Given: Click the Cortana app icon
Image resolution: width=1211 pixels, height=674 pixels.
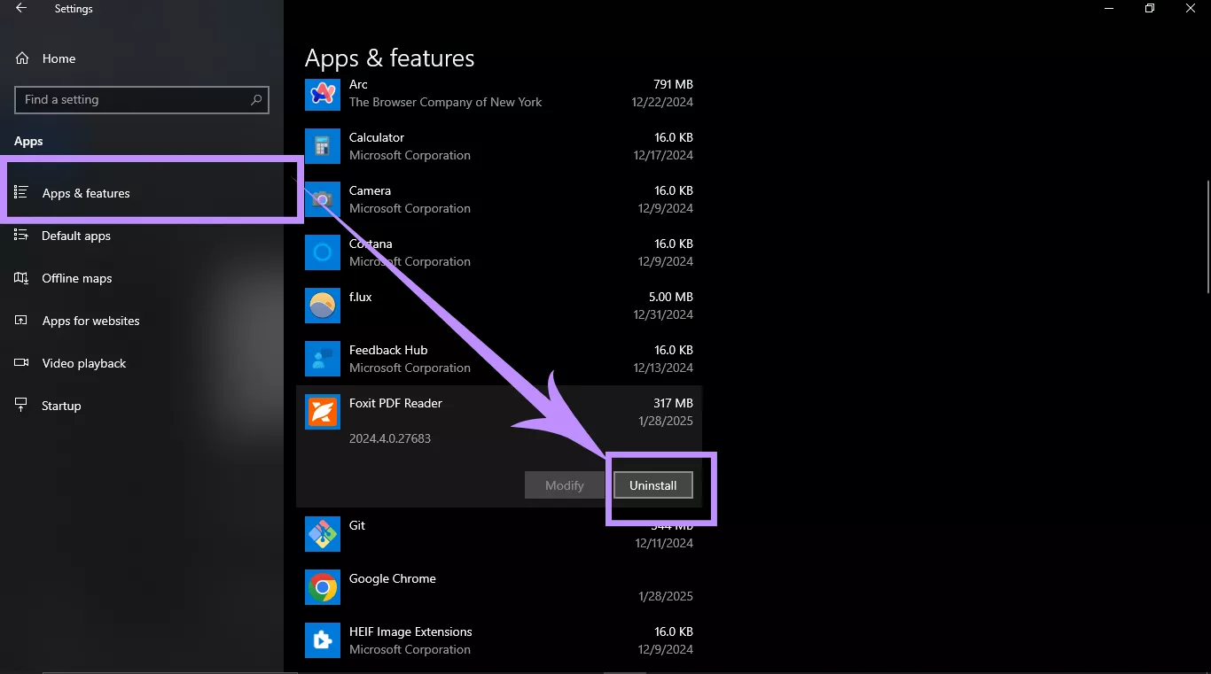Looking at the screenshot, I should click(322, 252).
